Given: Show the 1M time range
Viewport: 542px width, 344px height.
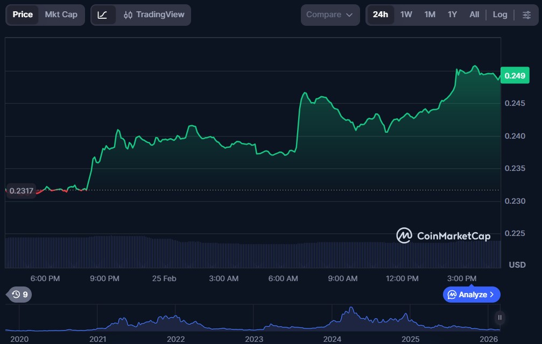Looking at the screenshot, I should click(x=430, y=15).
